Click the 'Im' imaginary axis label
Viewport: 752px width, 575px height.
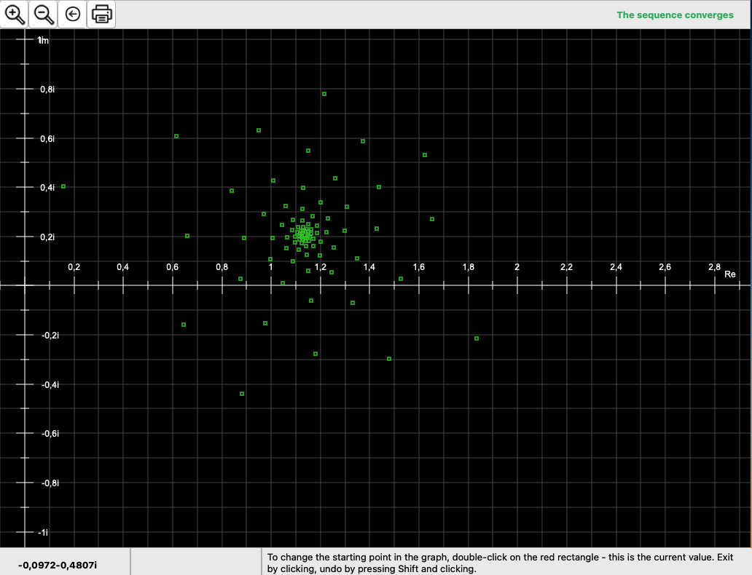tap(44, 40)
